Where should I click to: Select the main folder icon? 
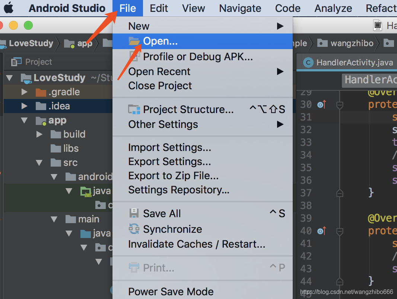pos(71,219)
